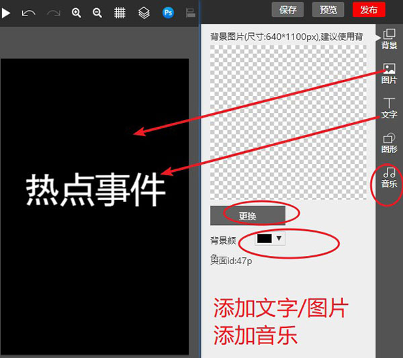Click the 保存 save button

point(287,10)
